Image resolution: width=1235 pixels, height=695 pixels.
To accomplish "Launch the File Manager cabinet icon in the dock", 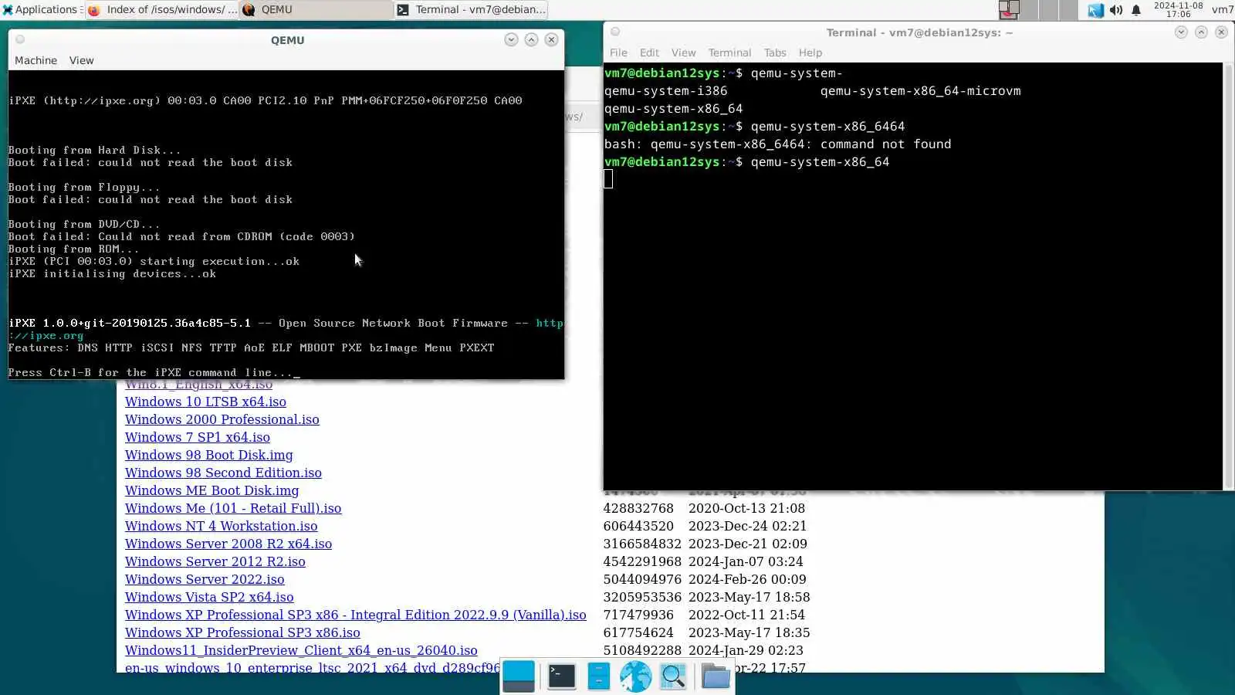I will pyautogui.click(x=599, y=676).
